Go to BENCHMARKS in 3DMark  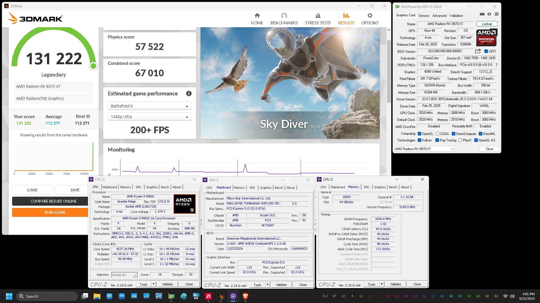coord(284,19)
